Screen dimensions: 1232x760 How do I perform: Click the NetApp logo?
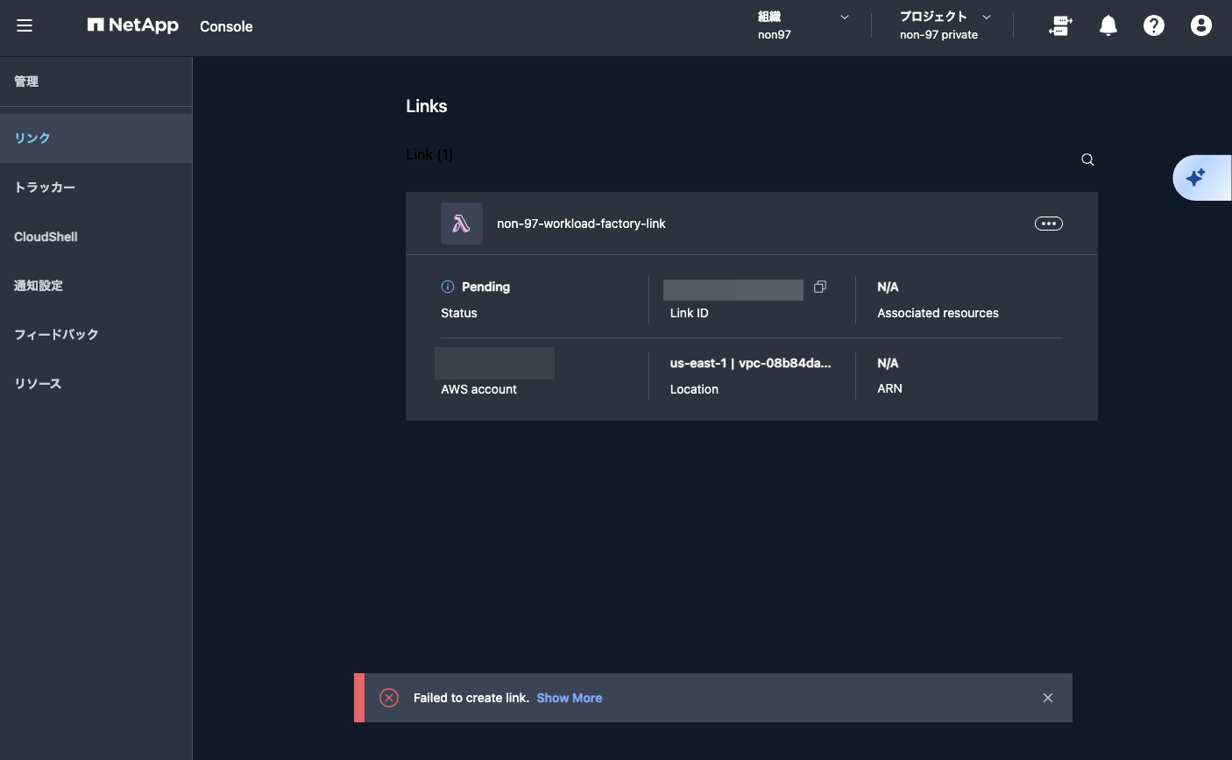[x=133, y=25]
